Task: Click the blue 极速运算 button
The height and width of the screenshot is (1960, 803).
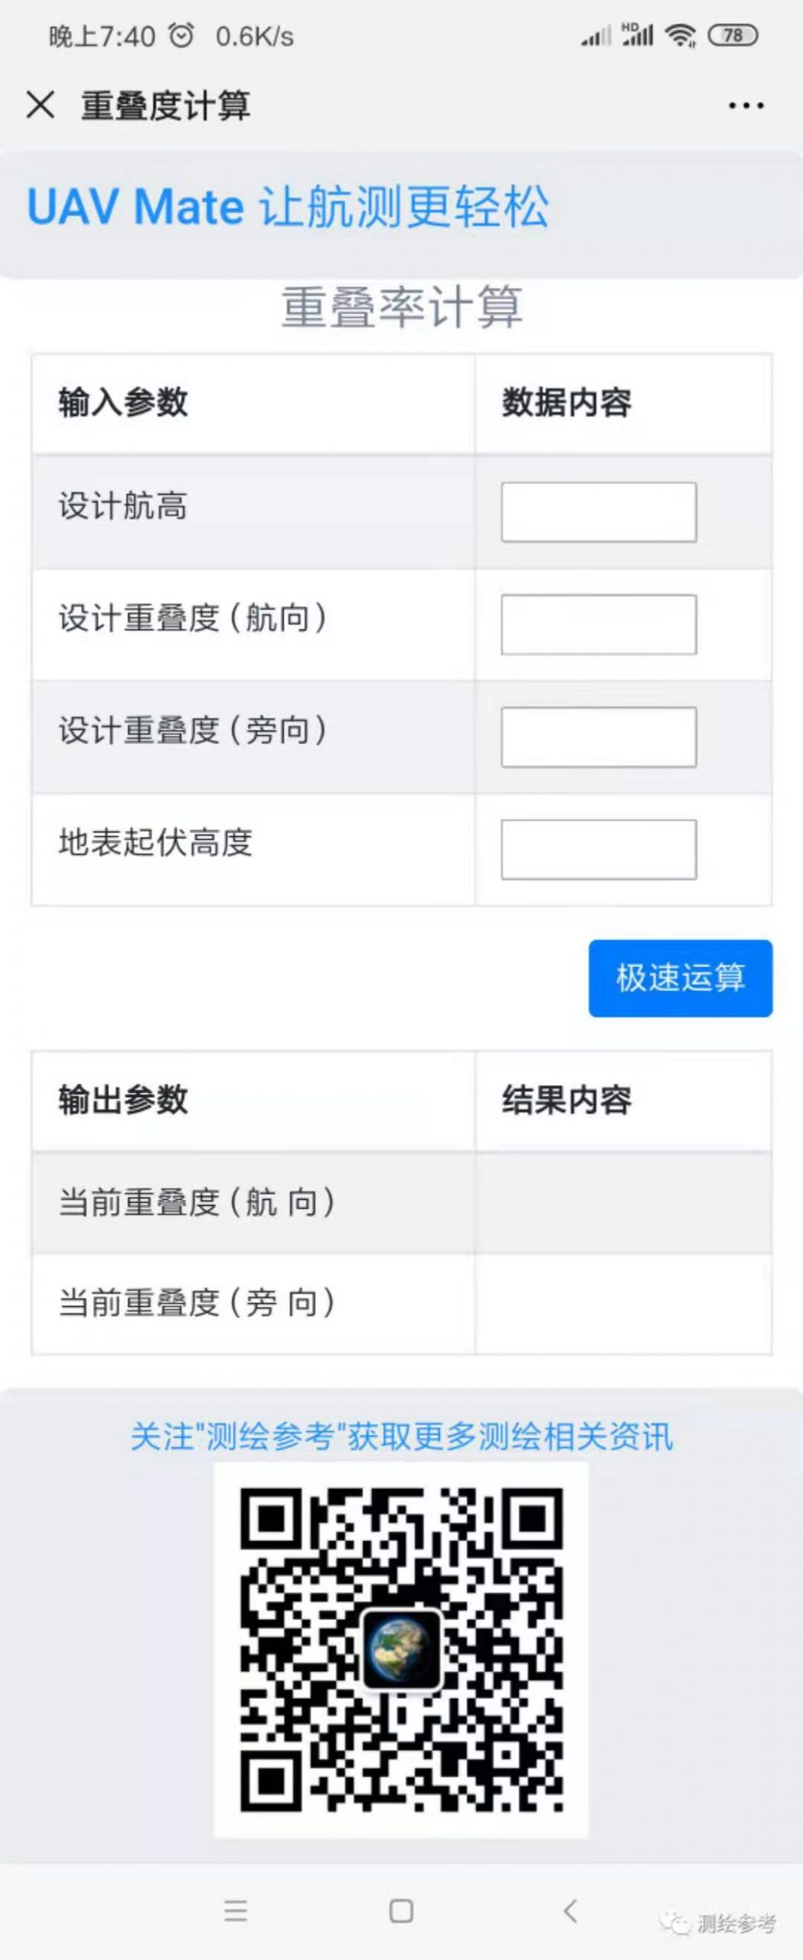Action: pos(681,978)
